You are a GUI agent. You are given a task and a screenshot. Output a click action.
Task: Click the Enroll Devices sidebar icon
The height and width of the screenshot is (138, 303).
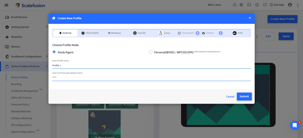pyautogui.click(x=7, y=17)
